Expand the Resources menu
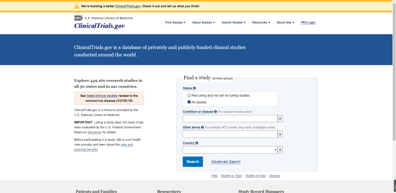 (261, 22)
